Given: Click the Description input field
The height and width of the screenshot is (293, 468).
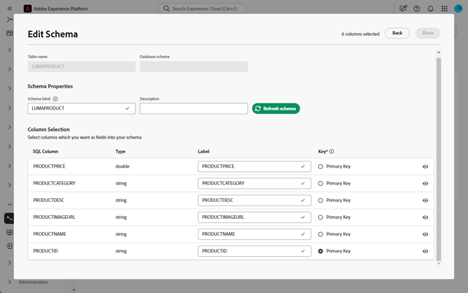Looking at the screenshot, I should [x=193, y=108].
